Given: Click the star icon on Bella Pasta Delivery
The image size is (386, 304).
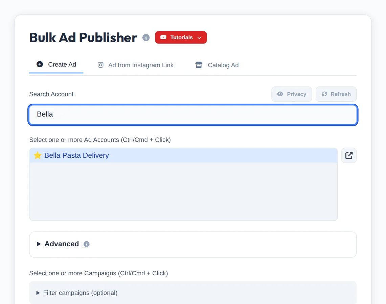Looking at the screenshot, I should coord(38,155).
